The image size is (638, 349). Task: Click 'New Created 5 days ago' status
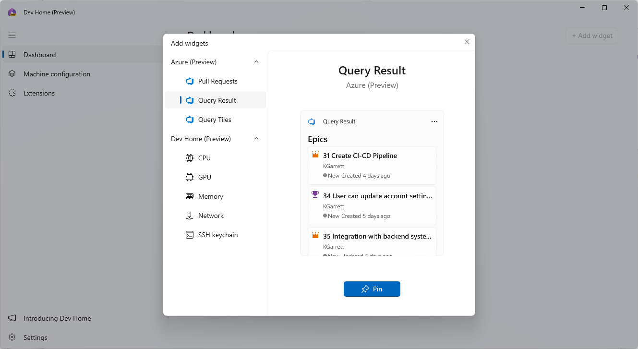tap(359, 216)
